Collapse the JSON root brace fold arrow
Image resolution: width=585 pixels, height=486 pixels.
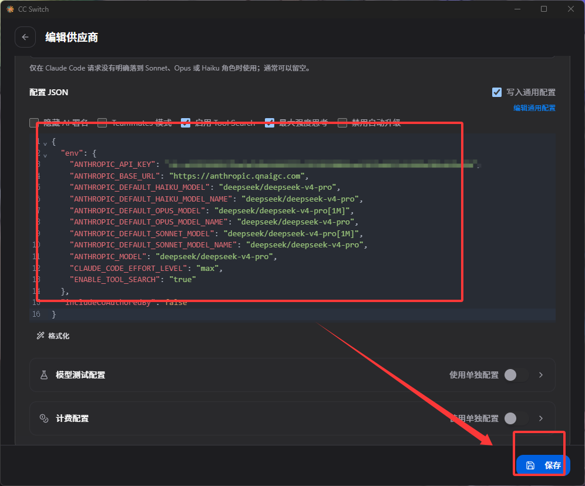pyautogui.click(x=45, y=144)
